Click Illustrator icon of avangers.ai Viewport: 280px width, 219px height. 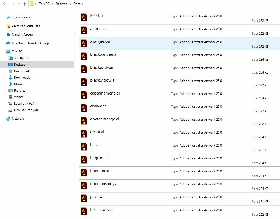click(84, 43)
